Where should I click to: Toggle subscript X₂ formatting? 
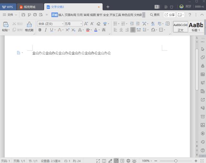click(73, 30)
